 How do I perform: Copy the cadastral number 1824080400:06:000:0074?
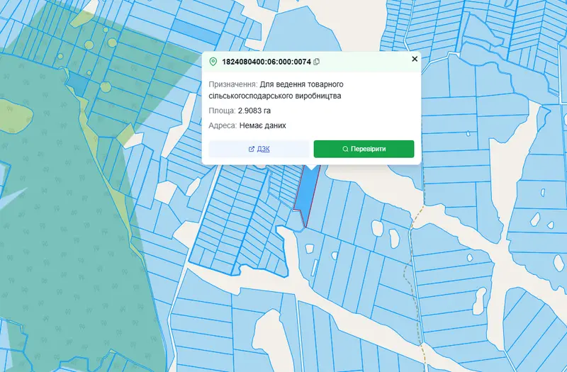point(317,62)
